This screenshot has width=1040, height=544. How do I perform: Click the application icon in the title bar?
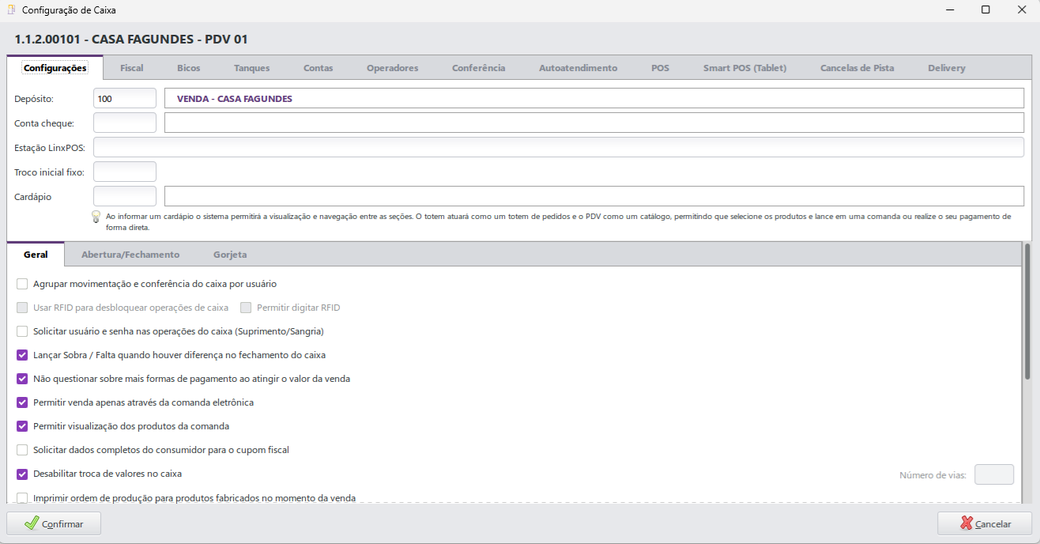10,10
